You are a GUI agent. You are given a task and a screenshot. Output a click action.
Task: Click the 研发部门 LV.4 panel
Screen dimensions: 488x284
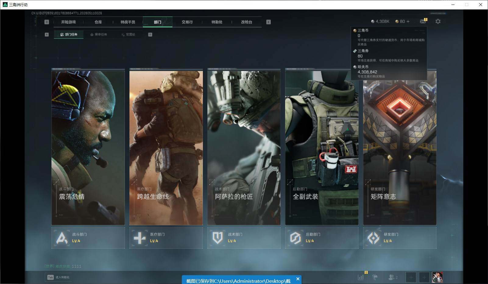tap(400, 238)
